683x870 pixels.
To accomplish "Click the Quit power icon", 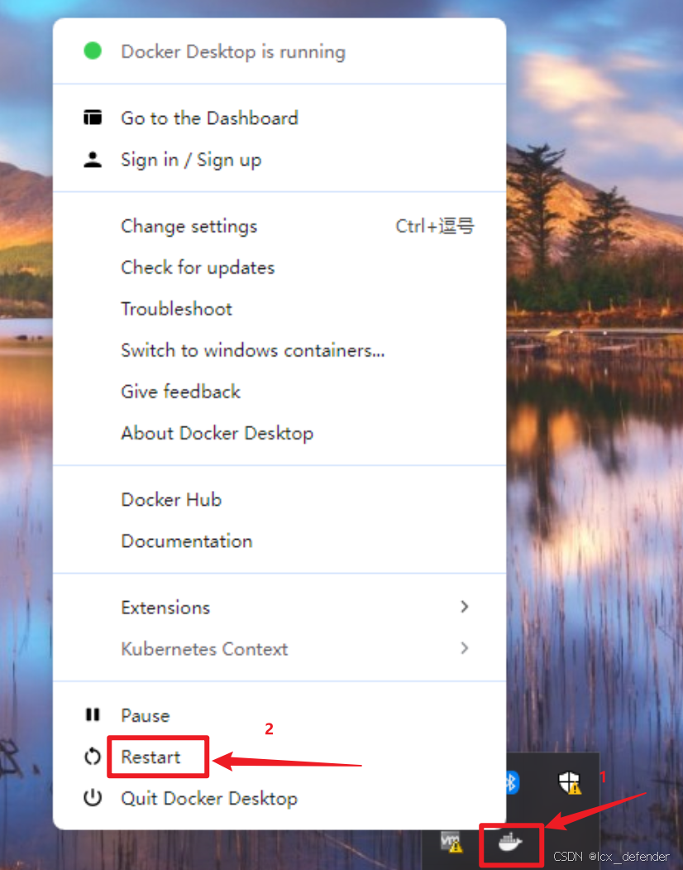I will tap(93, 798).
